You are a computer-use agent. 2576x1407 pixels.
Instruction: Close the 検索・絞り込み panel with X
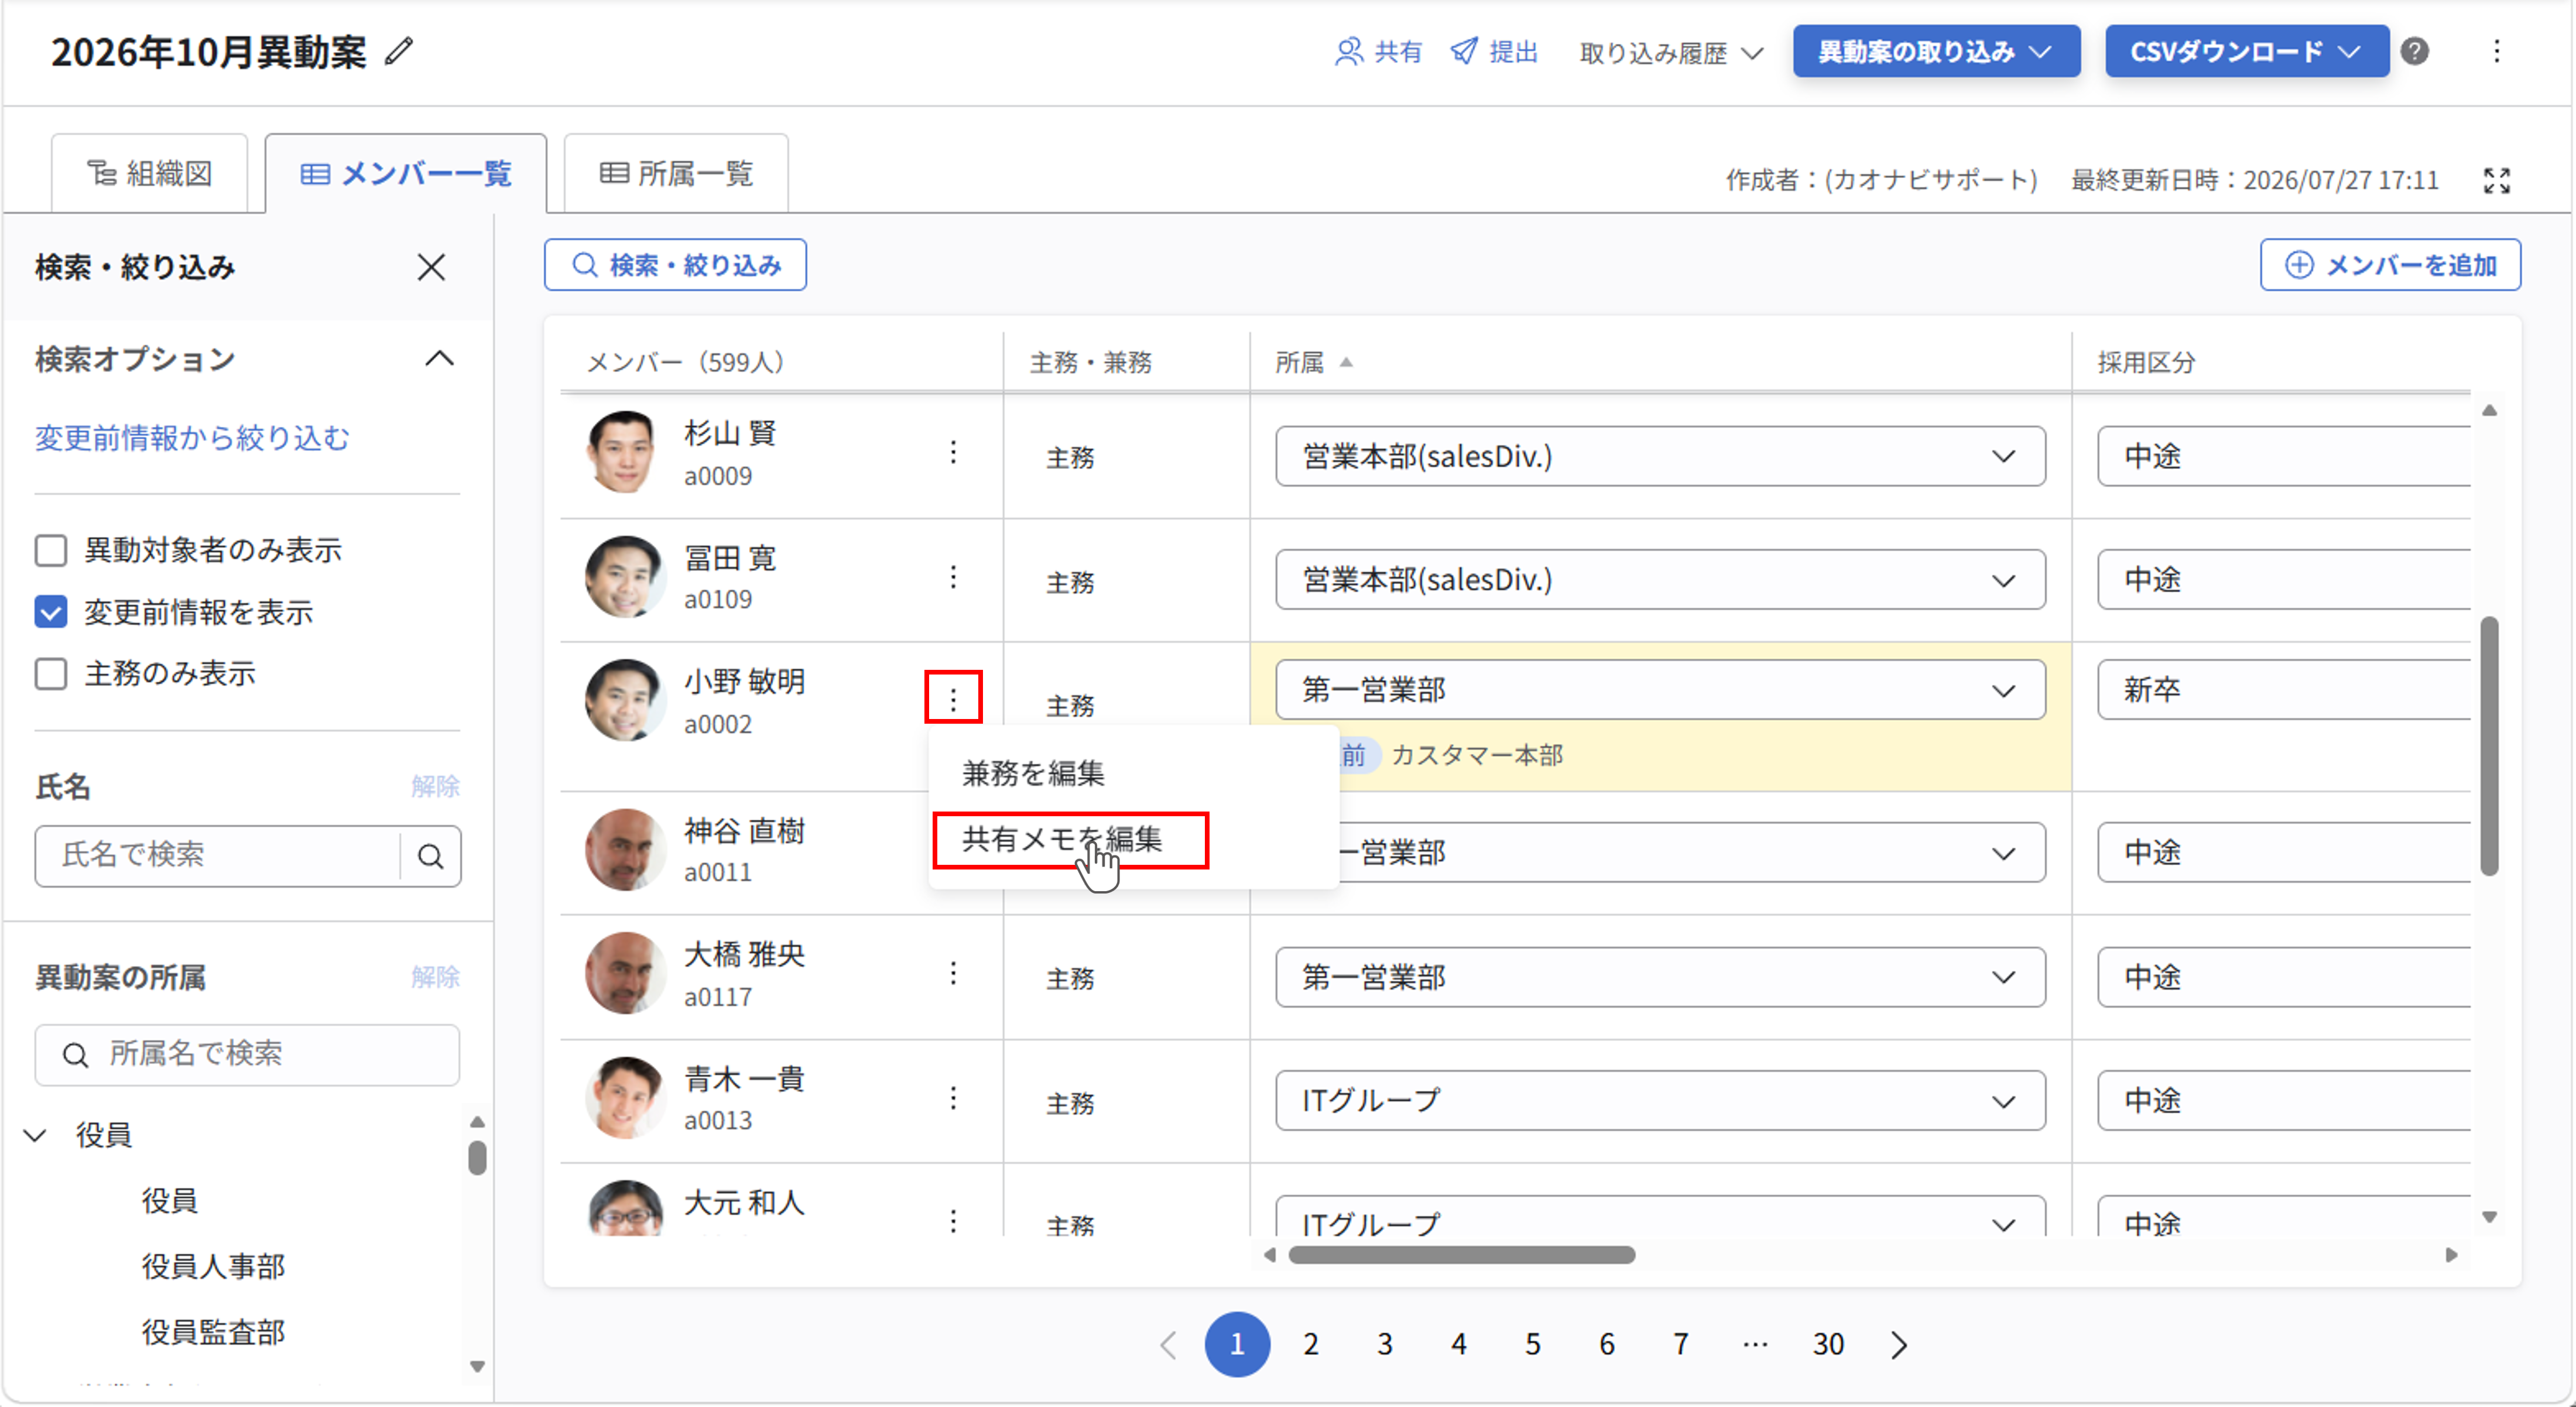[x=431, y=267]
